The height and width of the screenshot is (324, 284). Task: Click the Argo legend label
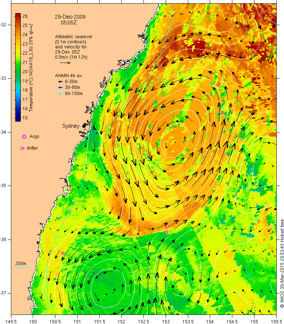coord(34,137)
